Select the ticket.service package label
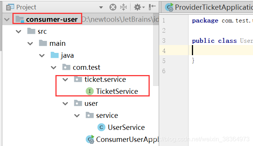253x146 pixels. point(105,79)
